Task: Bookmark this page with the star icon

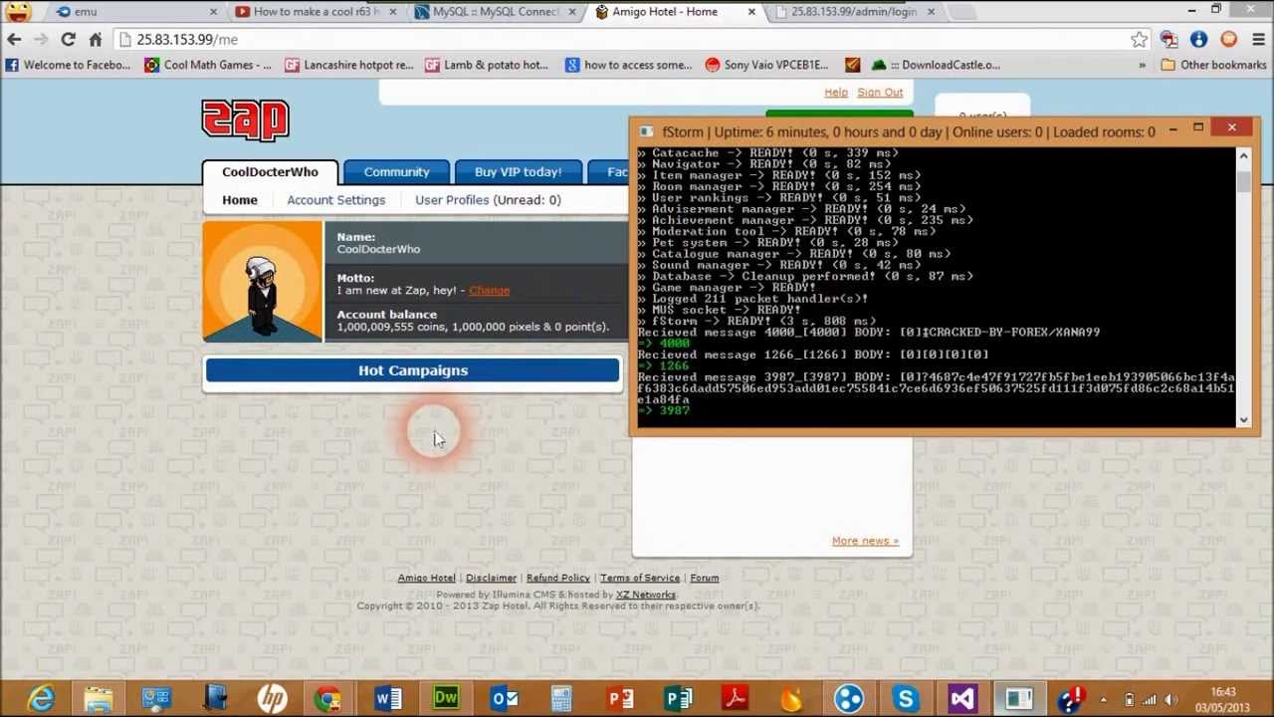Action: pyautogui.click(x=1139, y=39)
